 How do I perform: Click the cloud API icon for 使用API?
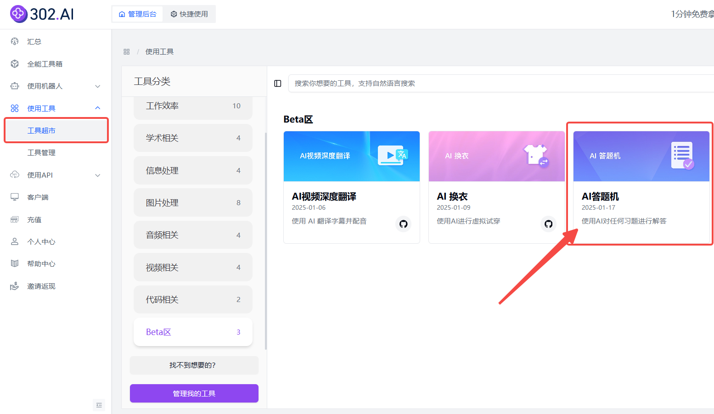coord(15,175)
